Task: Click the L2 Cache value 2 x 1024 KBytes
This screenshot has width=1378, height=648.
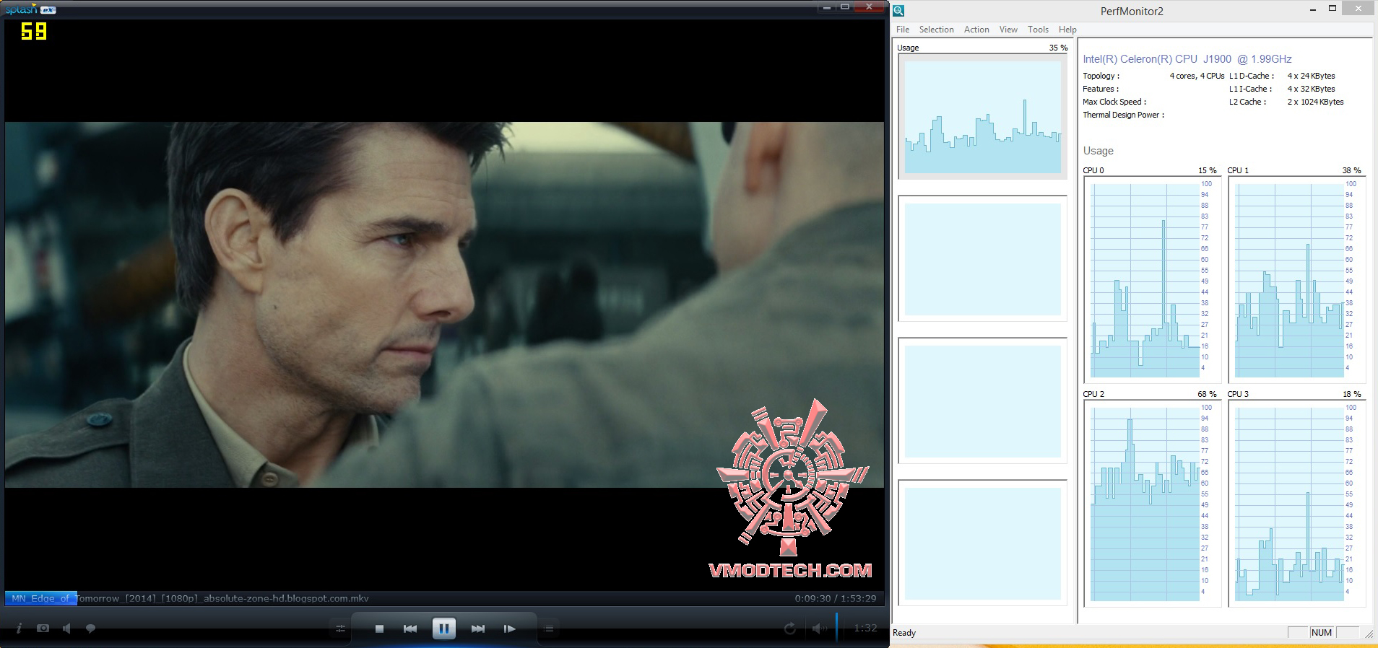Action: [1316, 102]
